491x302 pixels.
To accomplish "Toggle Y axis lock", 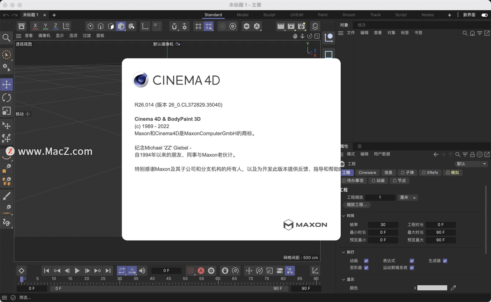I will [x=46, y=26].
